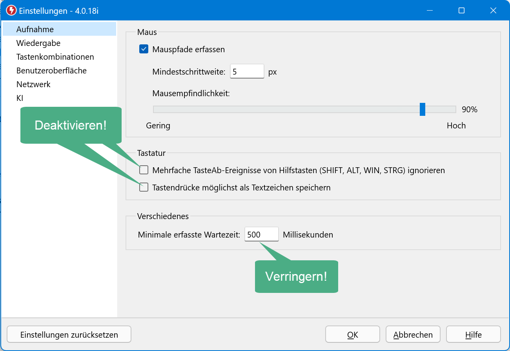Open the KI settings section
This screenshot has height=351, width=510.
point(20,98)
